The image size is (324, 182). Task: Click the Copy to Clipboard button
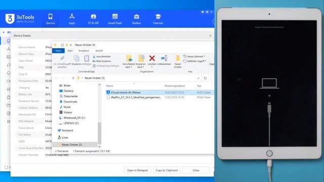[x=167, y=170]
